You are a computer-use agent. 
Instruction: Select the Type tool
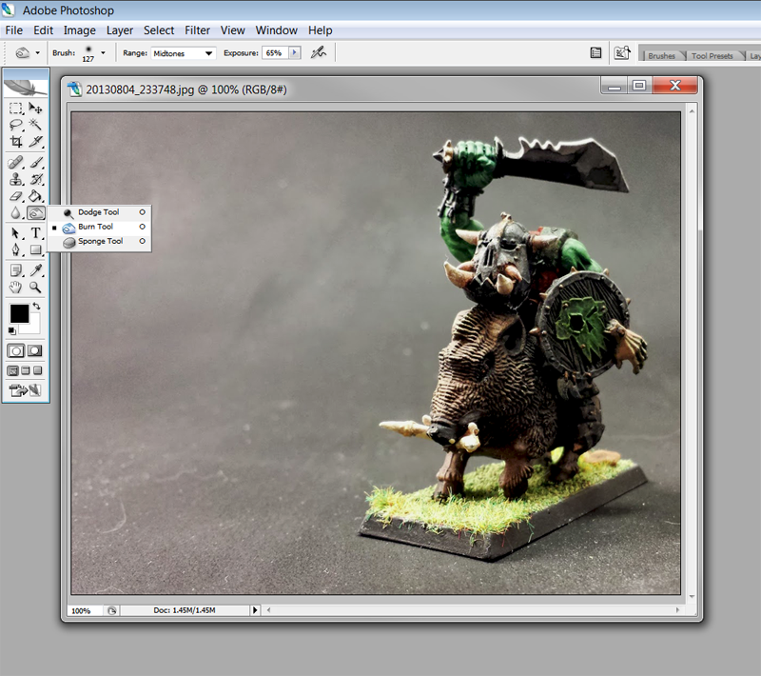pyautogui.click(x=35, y=233)
